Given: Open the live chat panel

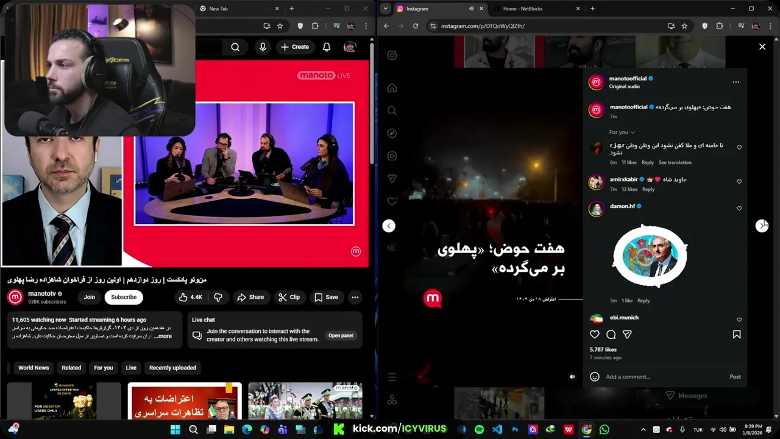Looking at the screenshot, I should [x=341, y=335].
